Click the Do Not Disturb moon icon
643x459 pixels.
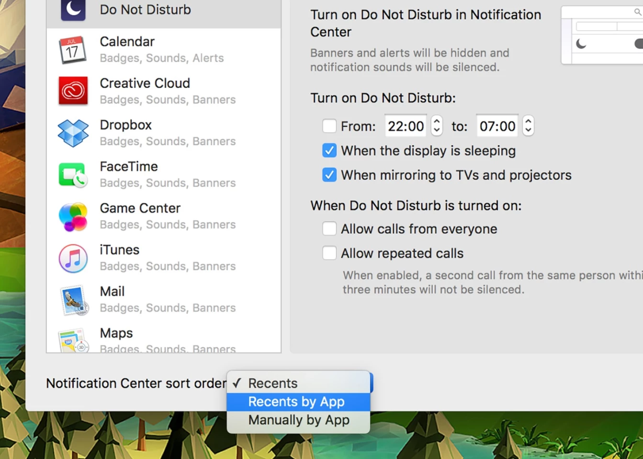(73, 10)
